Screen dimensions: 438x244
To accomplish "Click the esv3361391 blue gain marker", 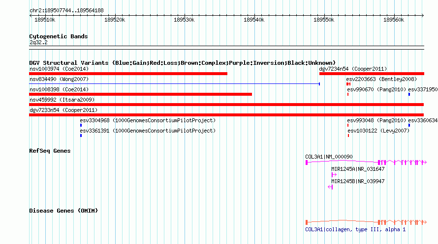I will pos(81,136).
